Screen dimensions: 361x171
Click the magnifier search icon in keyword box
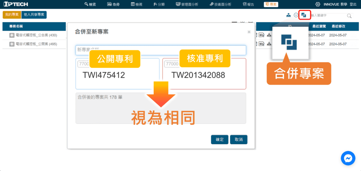pyautogui.click(x=349, y=16)
